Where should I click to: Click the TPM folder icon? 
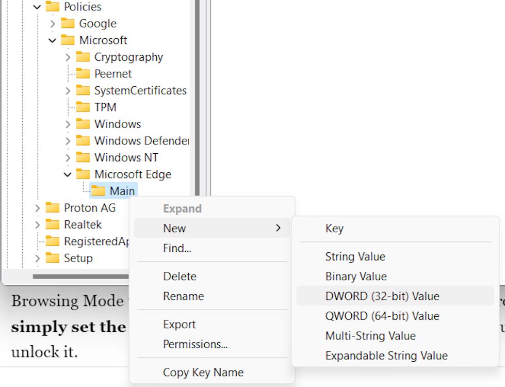pyautogui.click(x=83, y=107)
